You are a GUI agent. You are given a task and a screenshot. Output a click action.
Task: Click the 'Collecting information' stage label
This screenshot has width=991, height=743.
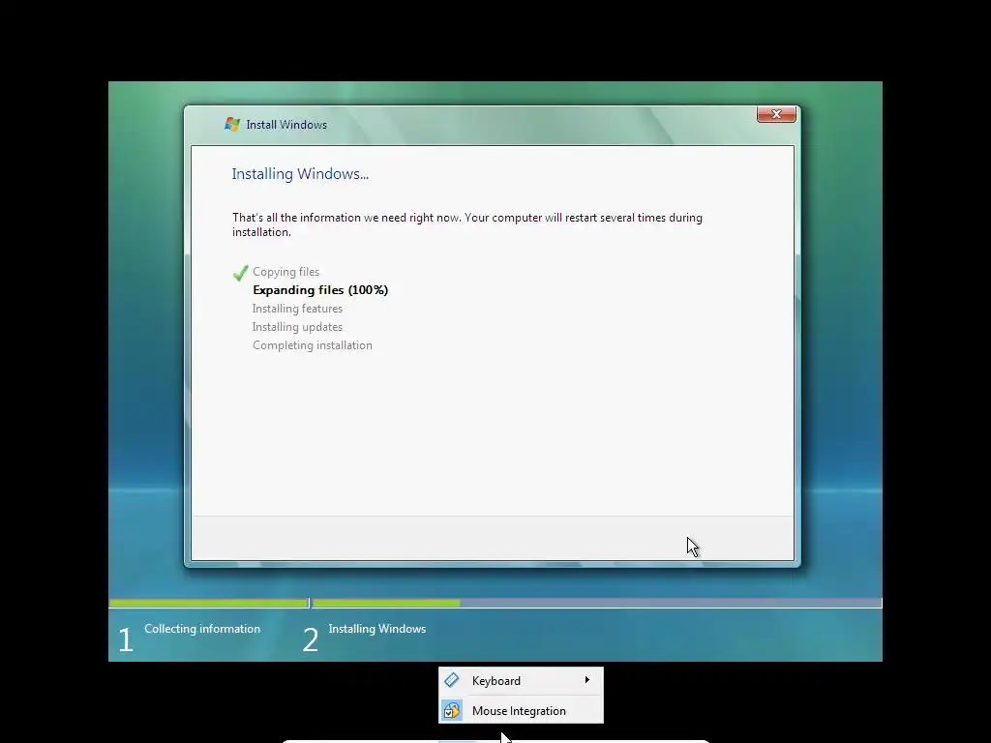coord(202,629)
